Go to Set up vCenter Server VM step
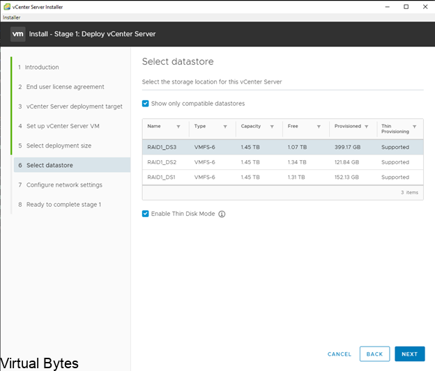The width and height of the screenshot is (435, 371). point(59,126)
